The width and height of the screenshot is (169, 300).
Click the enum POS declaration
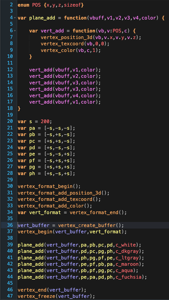click(x=51, y=5)
